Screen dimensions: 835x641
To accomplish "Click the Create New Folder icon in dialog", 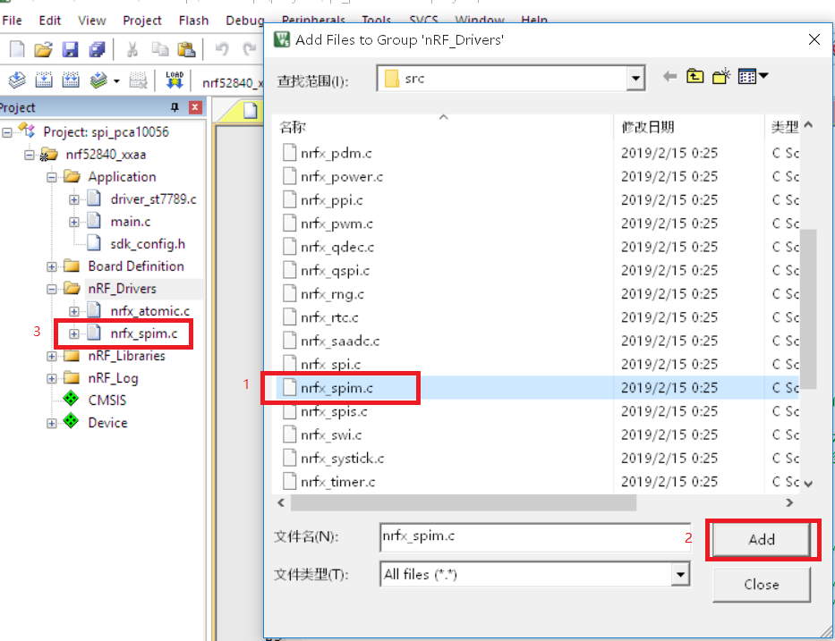I will click(721, 76).
